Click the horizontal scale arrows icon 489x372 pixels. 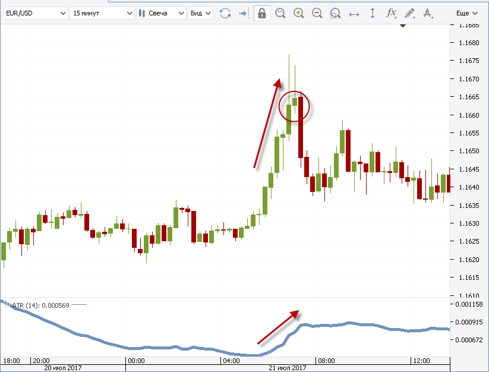click(x=354, y=13)
